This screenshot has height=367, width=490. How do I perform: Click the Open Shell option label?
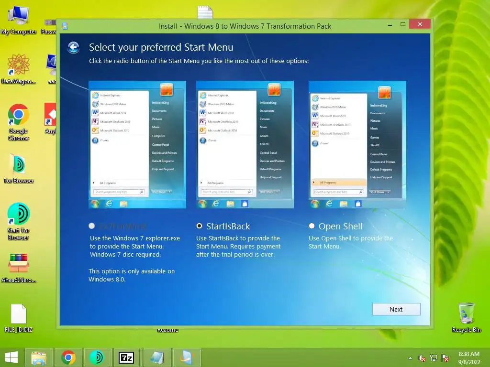(x=341, y=226)
